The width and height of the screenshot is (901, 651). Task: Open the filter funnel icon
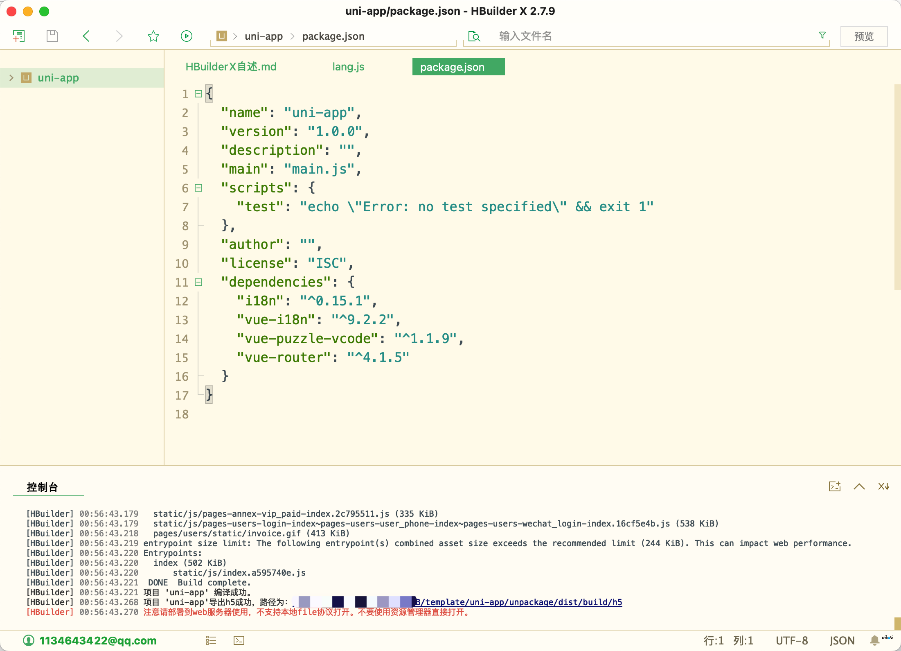pos(822,35)
